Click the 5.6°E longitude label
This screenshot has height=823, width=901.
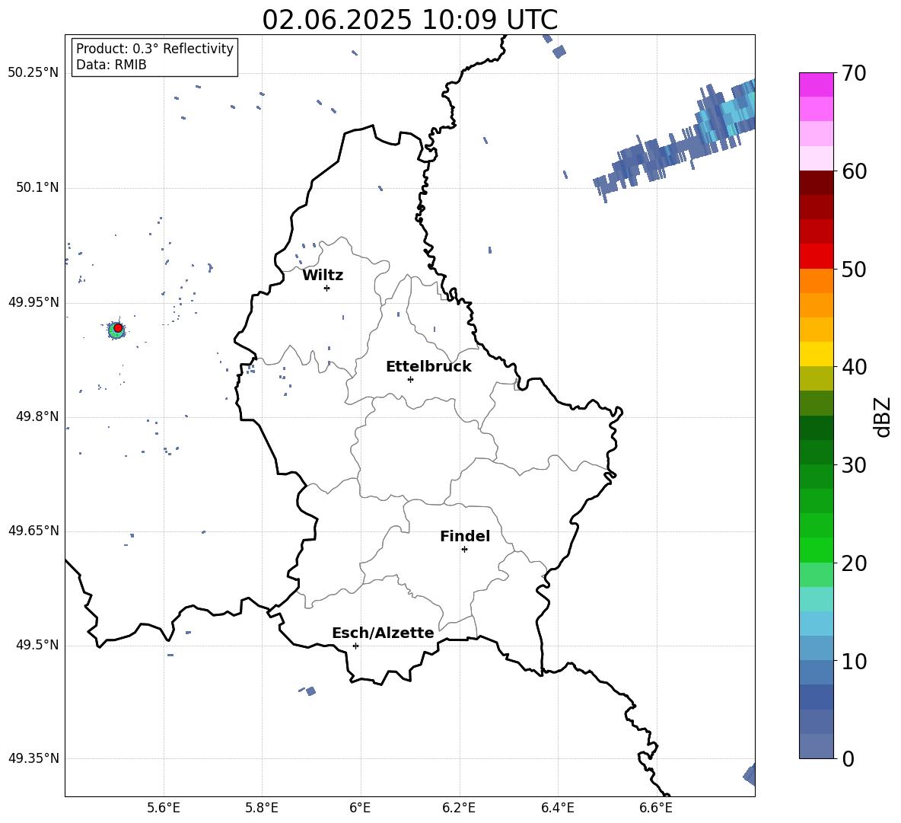(x=164, y=808)
